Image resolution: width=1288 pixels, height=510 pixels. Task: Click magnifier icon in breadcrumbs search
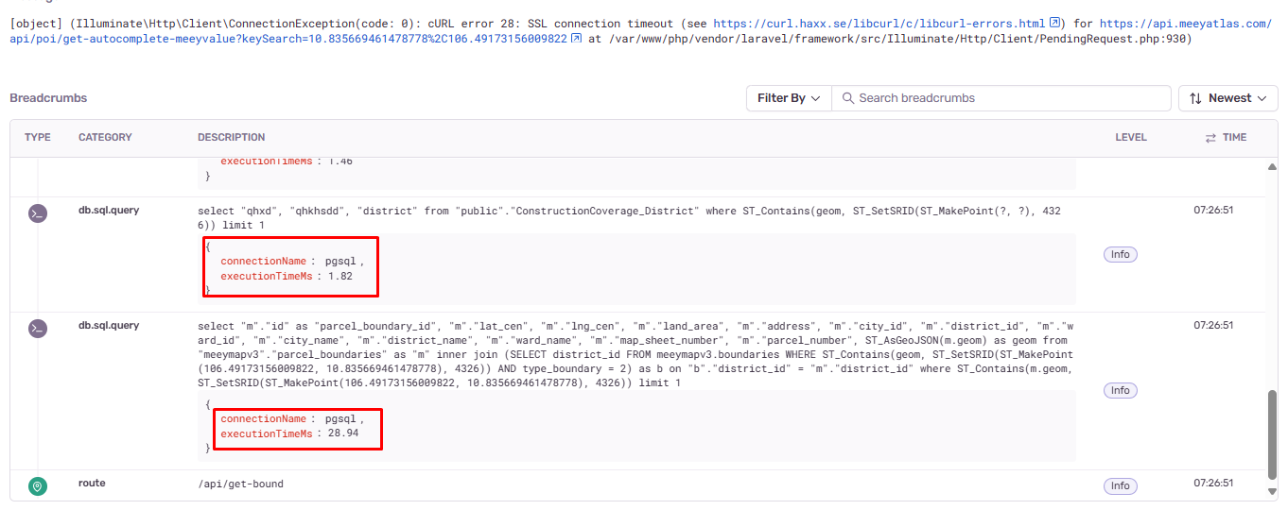click(x=847, y=98)
